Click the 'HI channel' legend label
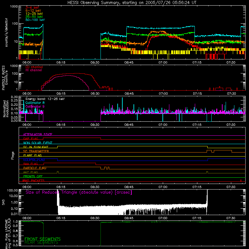249x249 pixels. pyautogui.click(x=34, y=70)
